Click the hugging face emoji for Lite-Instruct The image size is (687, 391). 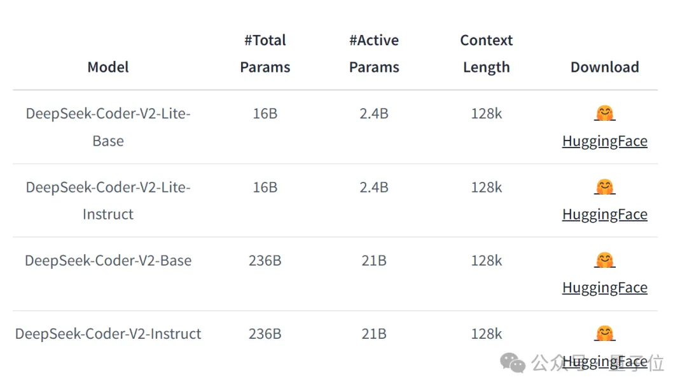click(605, 187)
